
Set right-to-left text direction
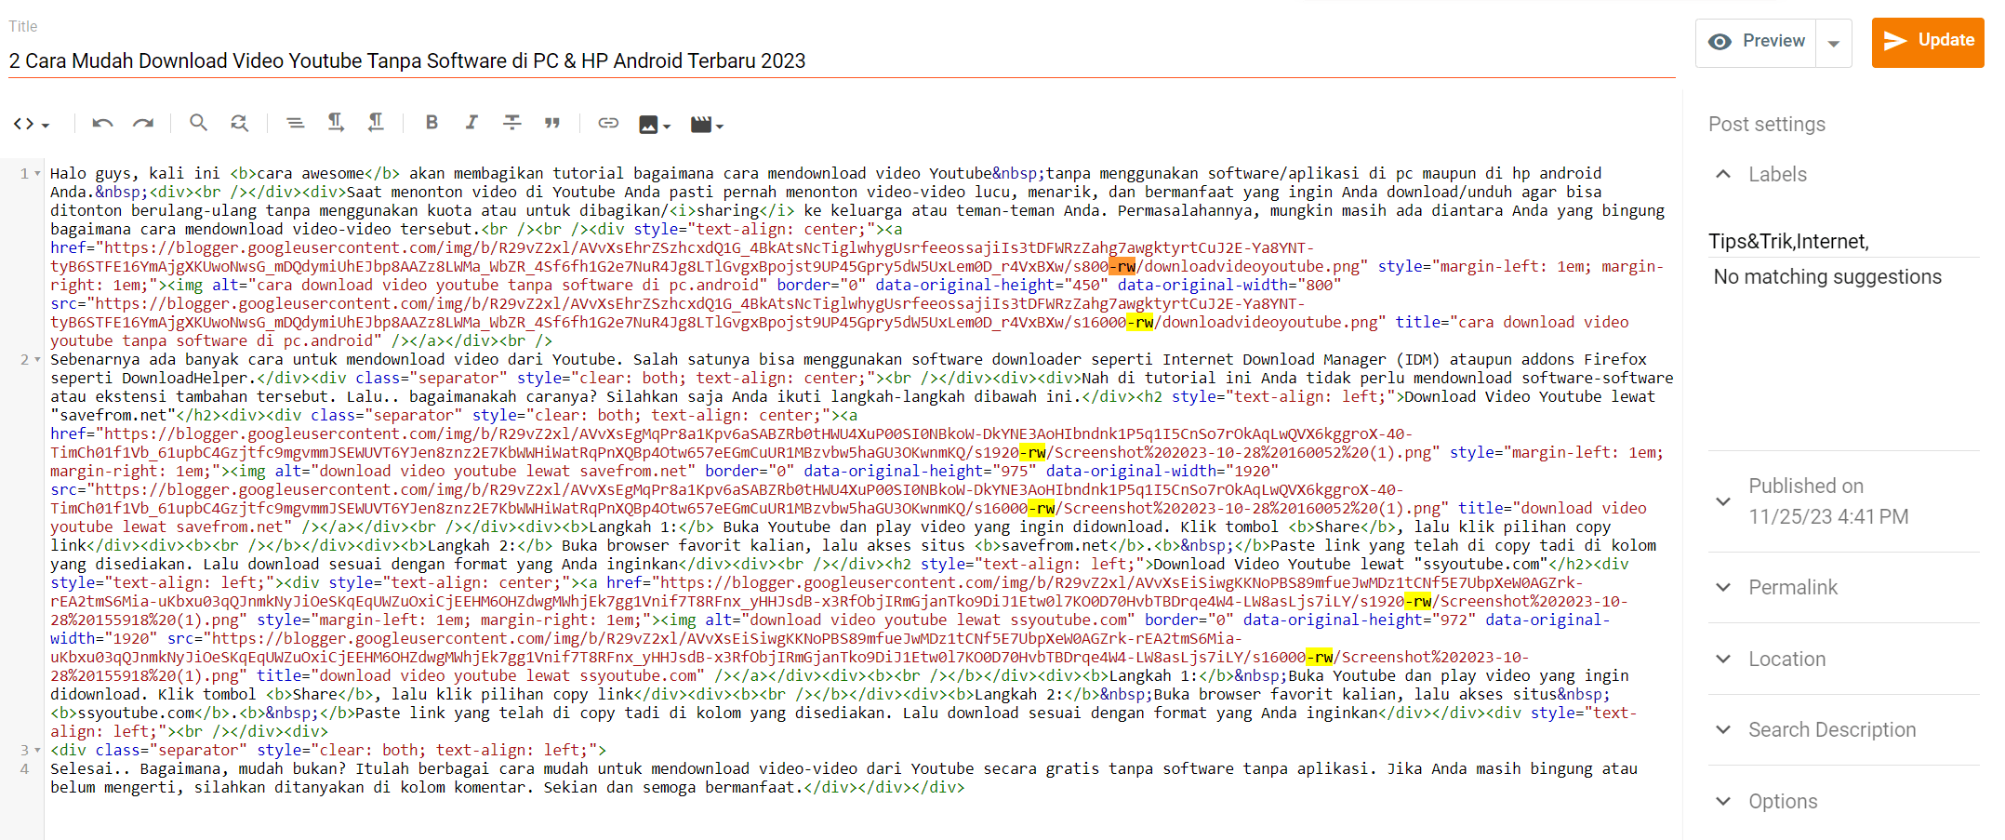point(376,123)
